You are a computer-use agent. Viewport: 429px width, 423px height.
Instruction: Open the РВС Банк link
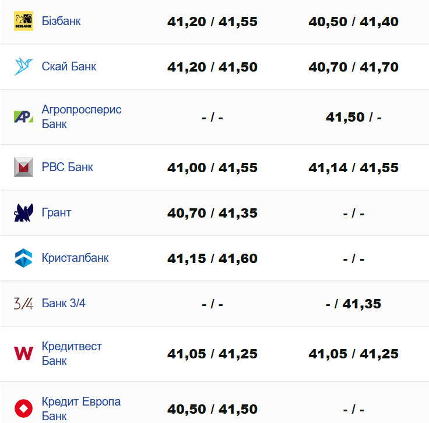pos(67,168)
